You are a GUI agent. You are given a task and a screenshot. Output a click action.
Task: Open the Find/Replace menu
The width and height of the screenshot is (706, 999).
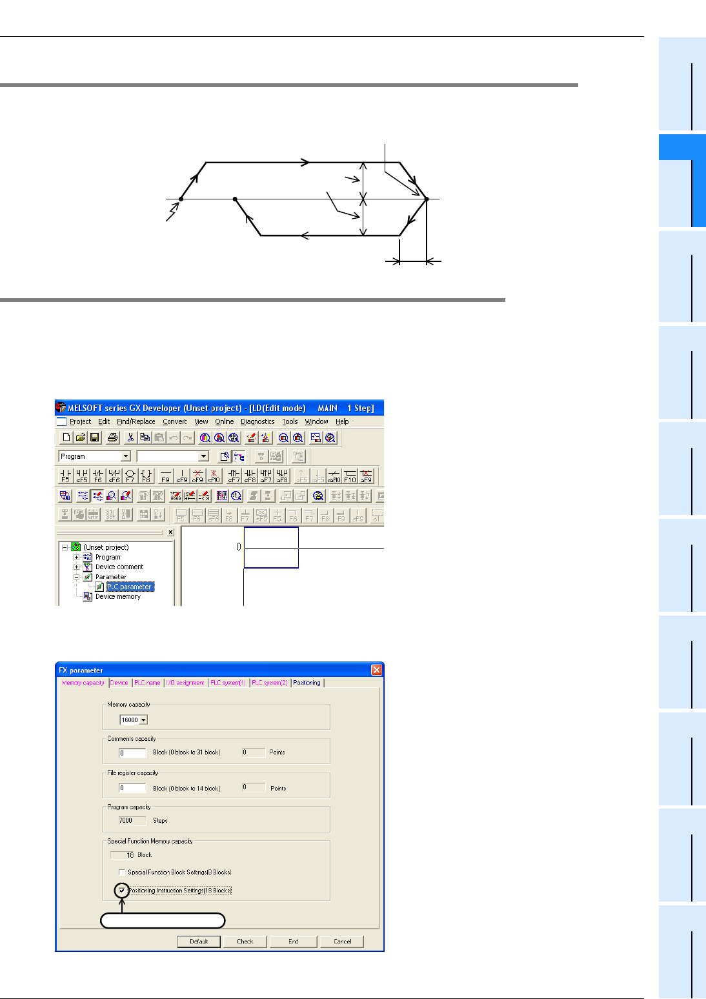tap(136, 421)
